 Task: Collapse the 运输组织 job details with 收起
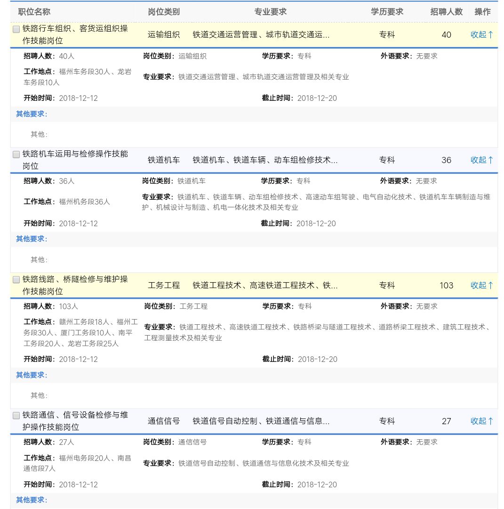[482, 34]
